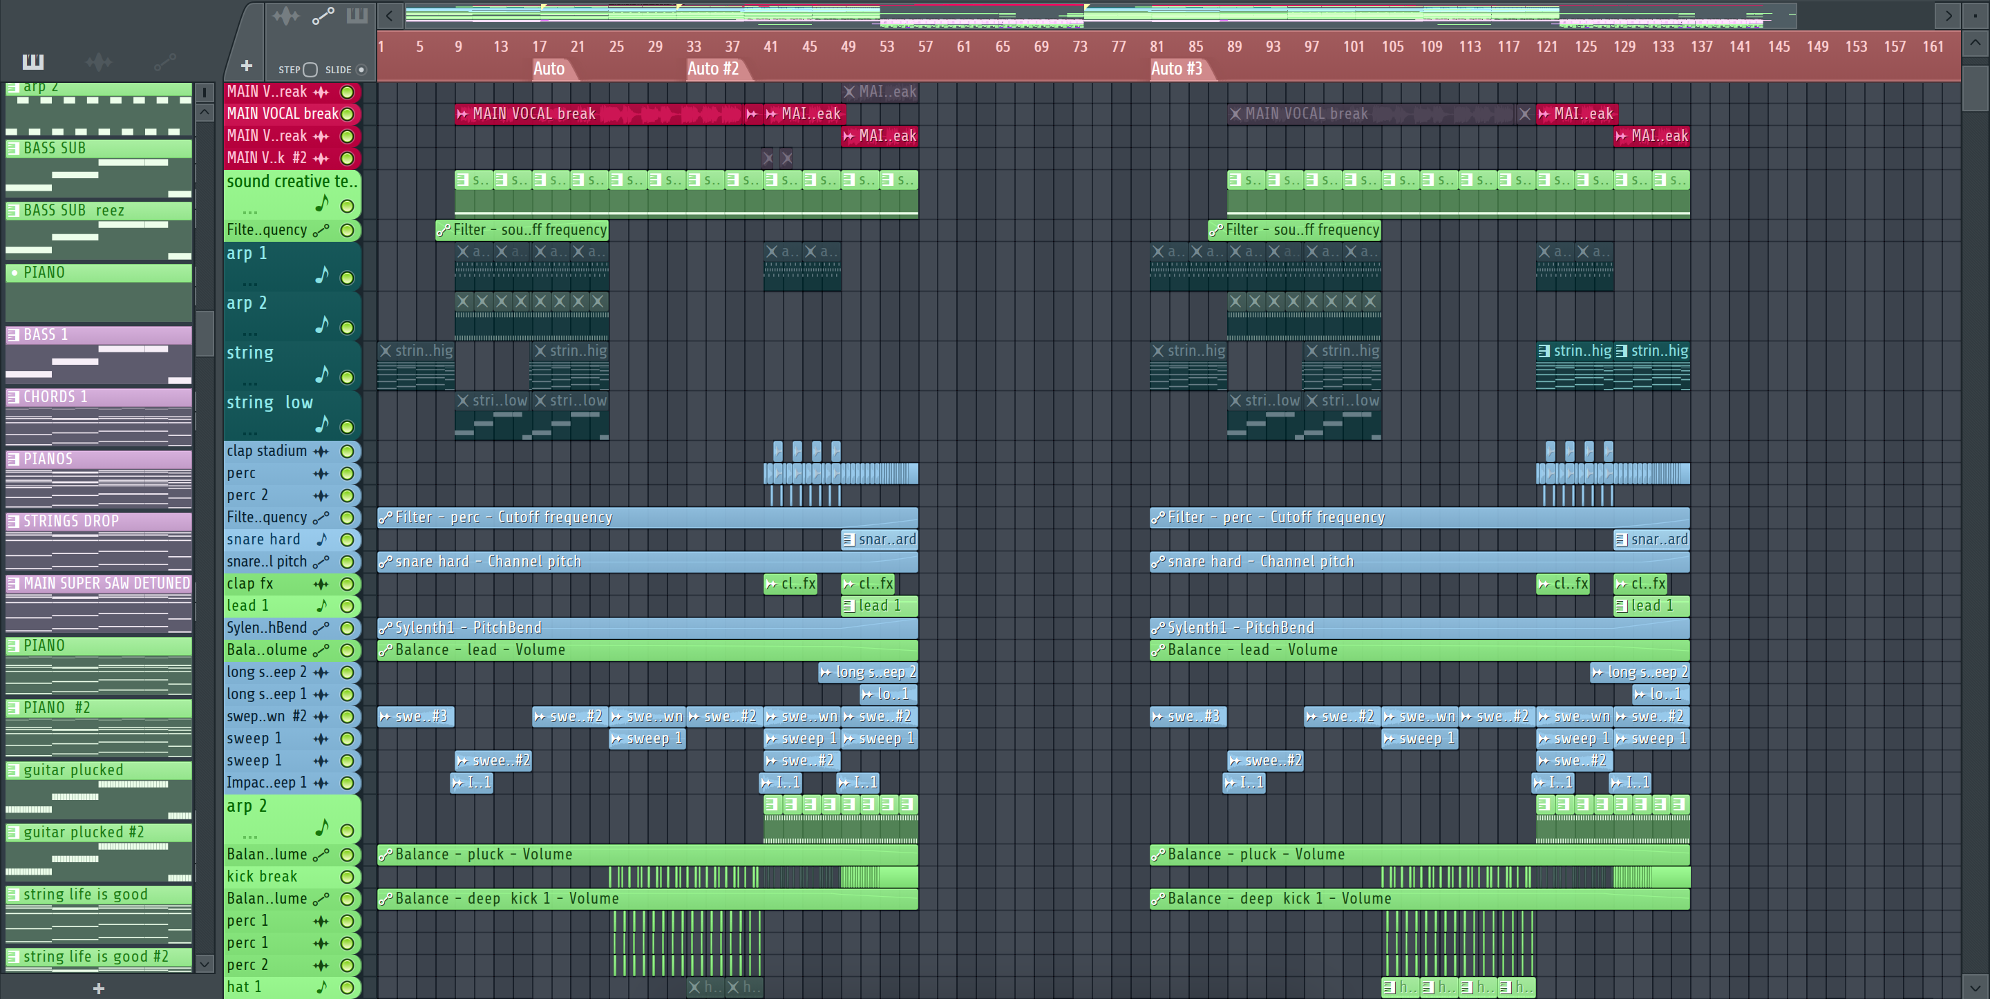Click bar 97 on the timeline ruler
Viewport: 1990px width, 999px height.
1311,46
